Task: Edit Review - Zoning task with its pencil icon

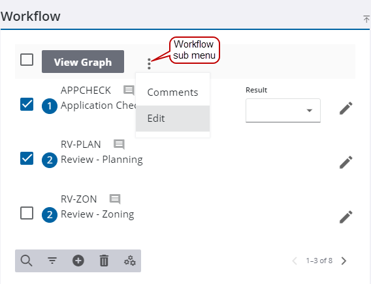Action: pyautogui.click(x=346, y=217)
